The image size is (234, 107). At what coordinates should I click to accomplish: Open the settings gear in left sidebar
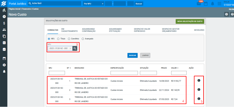(x=4, y=65)
